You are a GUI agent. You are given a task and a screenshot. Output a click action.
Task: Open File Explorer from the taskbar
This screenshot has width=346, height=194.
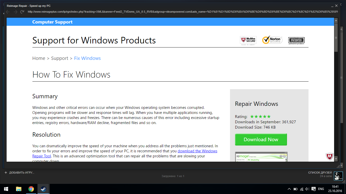tap(18, 189)
